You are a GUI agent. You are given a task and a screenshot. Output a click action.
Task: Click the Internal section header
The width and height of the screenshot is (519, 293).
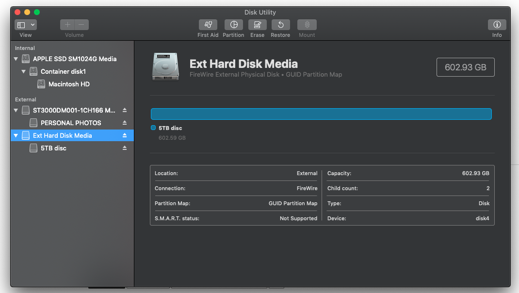[x=25, y=48]
